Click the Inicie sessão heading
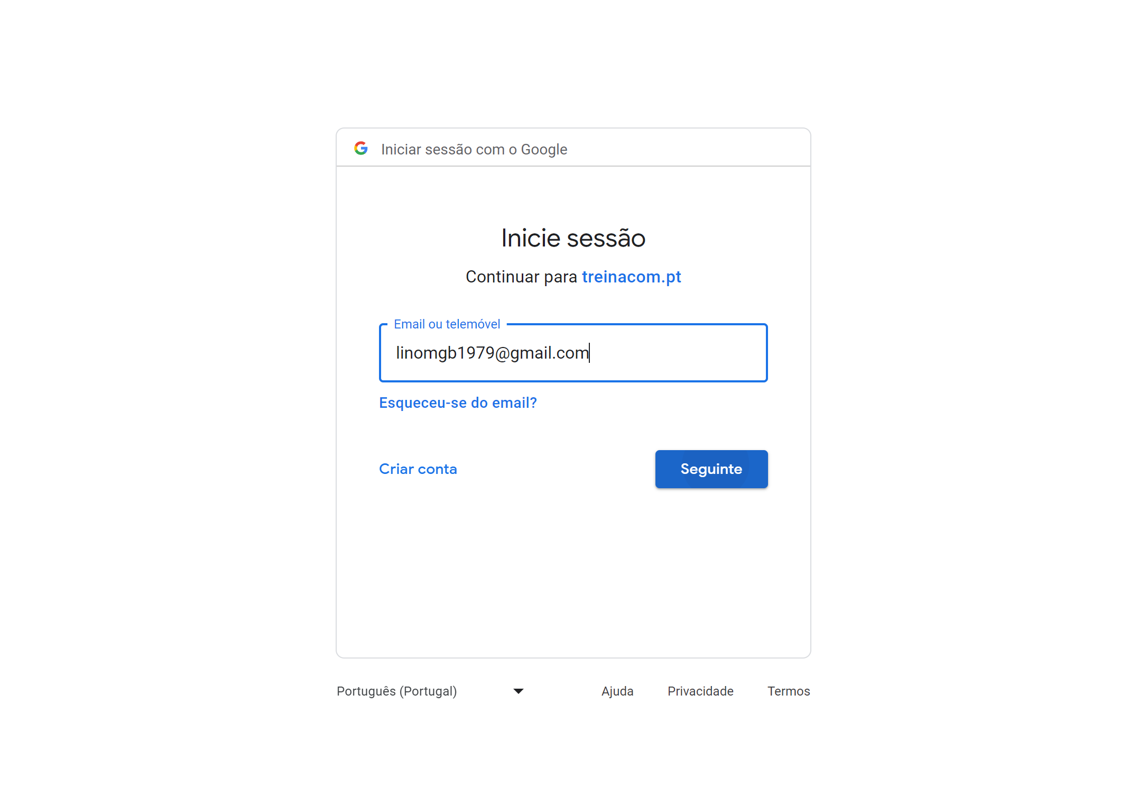Screen dimensions: 1147x786 coord(573,238)
